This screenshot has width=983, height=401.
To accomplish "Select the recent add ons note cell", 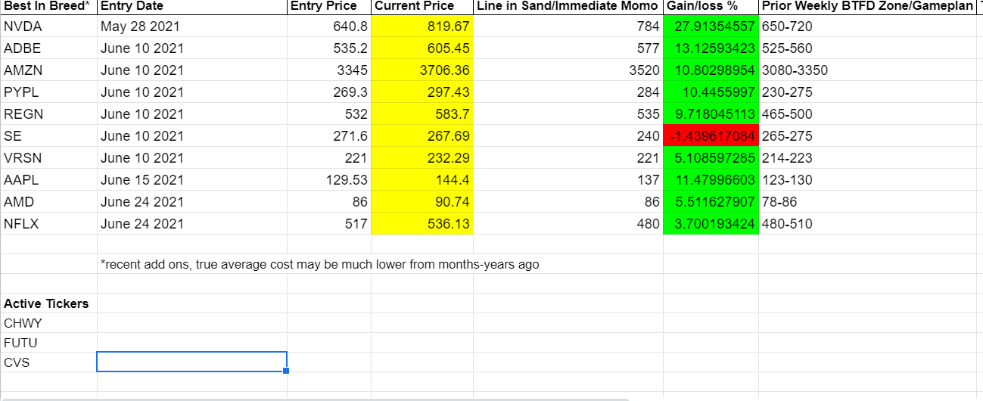I will click(320, 265).
